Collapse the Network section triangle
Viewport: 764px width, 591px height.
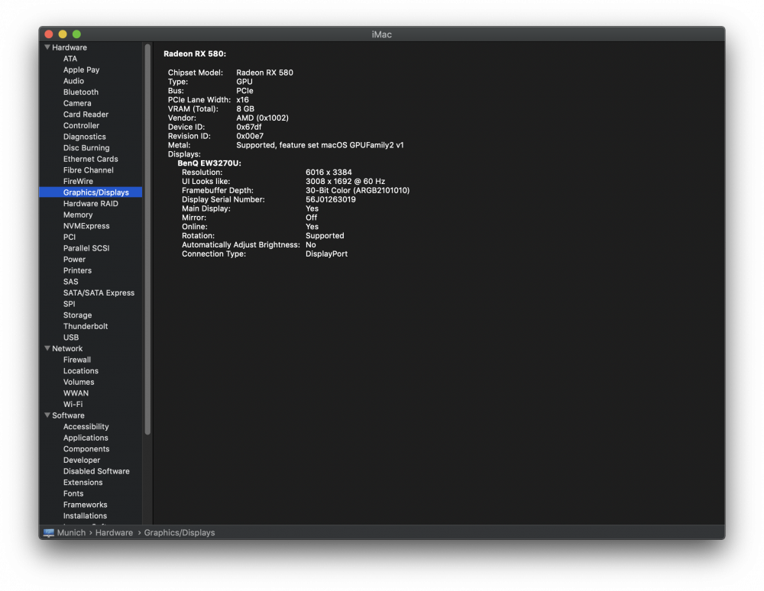pyautogui.click(x=47, y=348)
